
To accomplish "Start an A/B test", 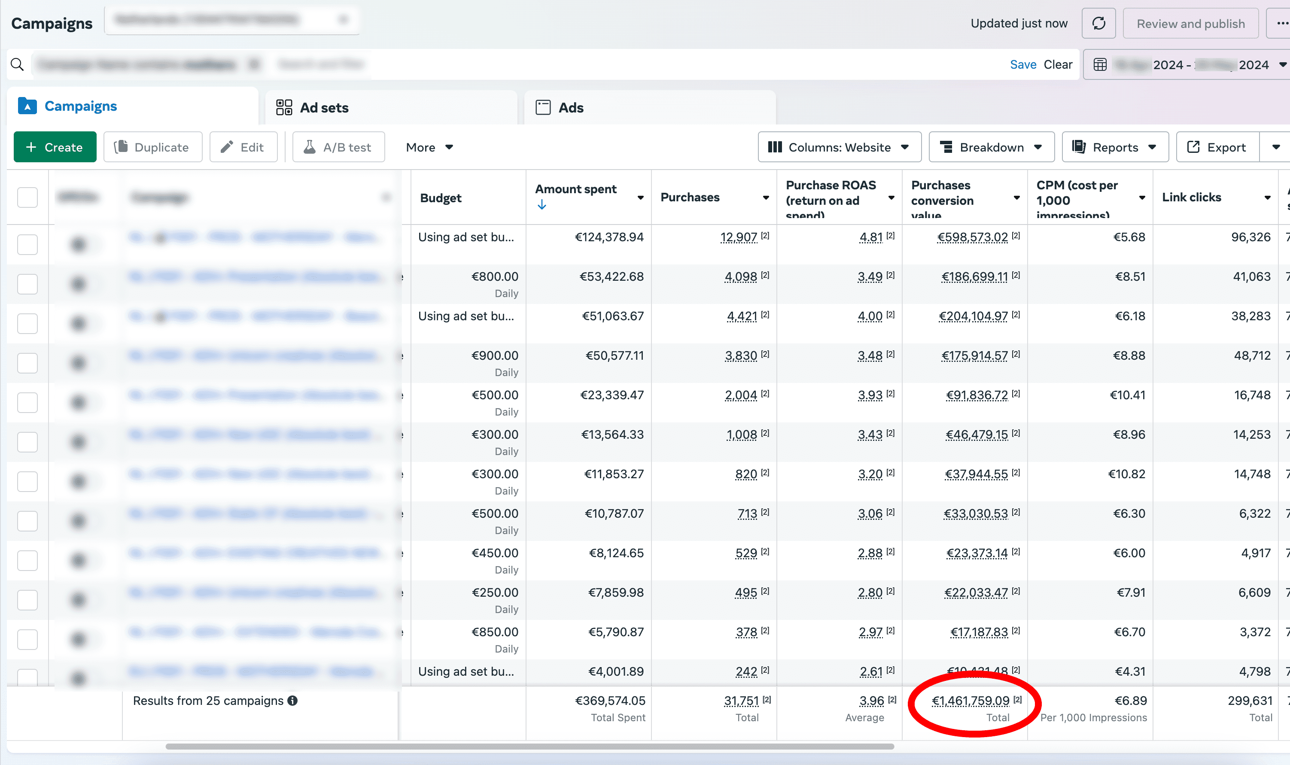I will (338, 147).
